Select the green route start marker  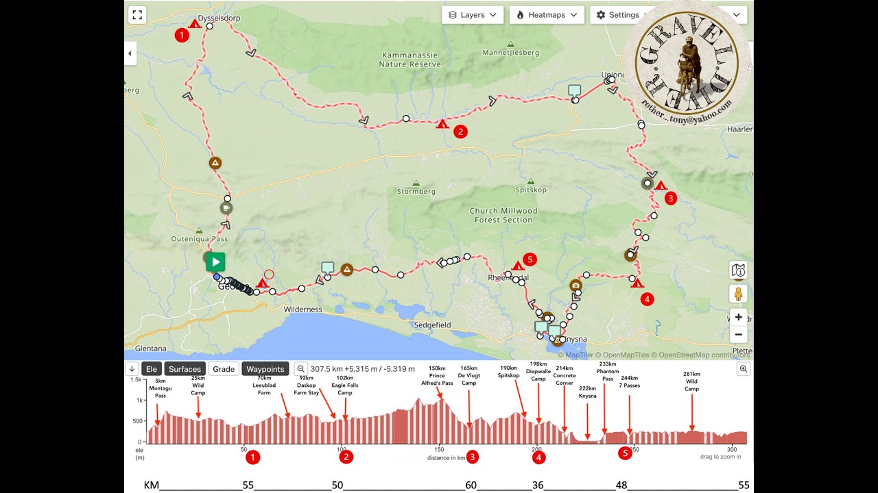pos(215,262)
